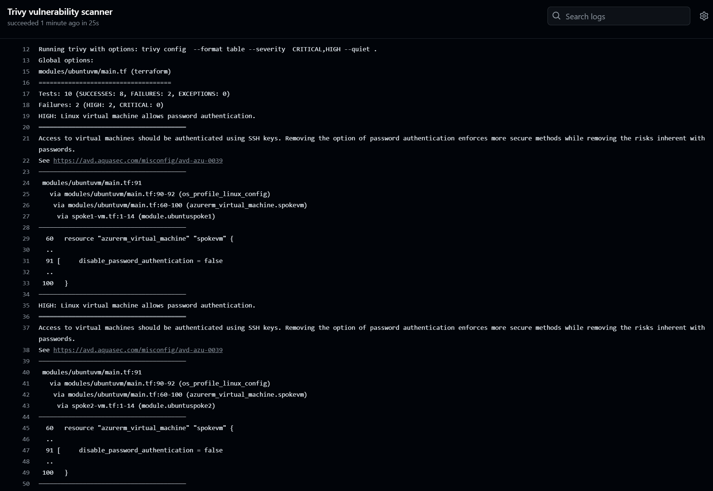Open the avd-azu-0039 link on log line 38
This screenshot has width=713, height=491.
click(x=138, y=350)
